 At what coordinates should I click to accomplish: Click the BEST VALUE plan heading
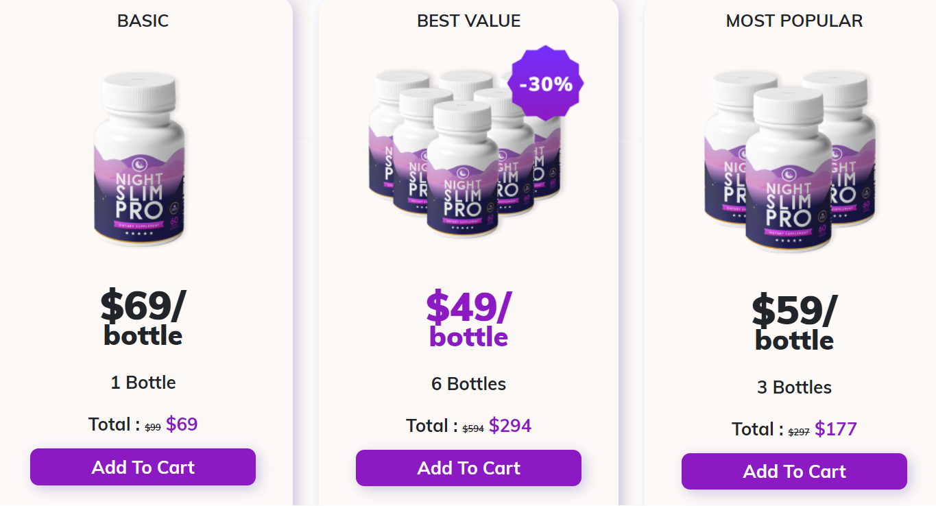click(468, 21)
